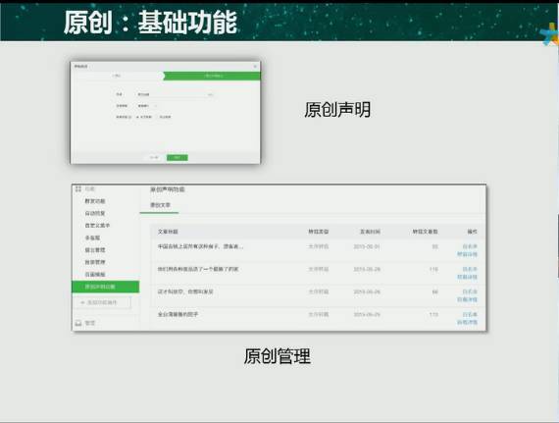The height and width of the screenshot is (423, 559).
Task: Open 自定义菜单 in the sidebar
Action: click(97, 226)
